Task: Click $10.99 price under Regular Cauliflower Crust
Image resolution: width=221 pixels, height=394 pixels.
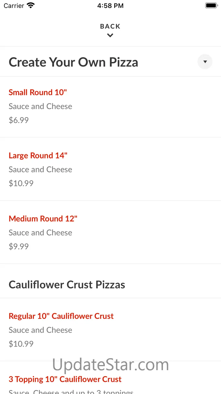Action: click(21, 344)
